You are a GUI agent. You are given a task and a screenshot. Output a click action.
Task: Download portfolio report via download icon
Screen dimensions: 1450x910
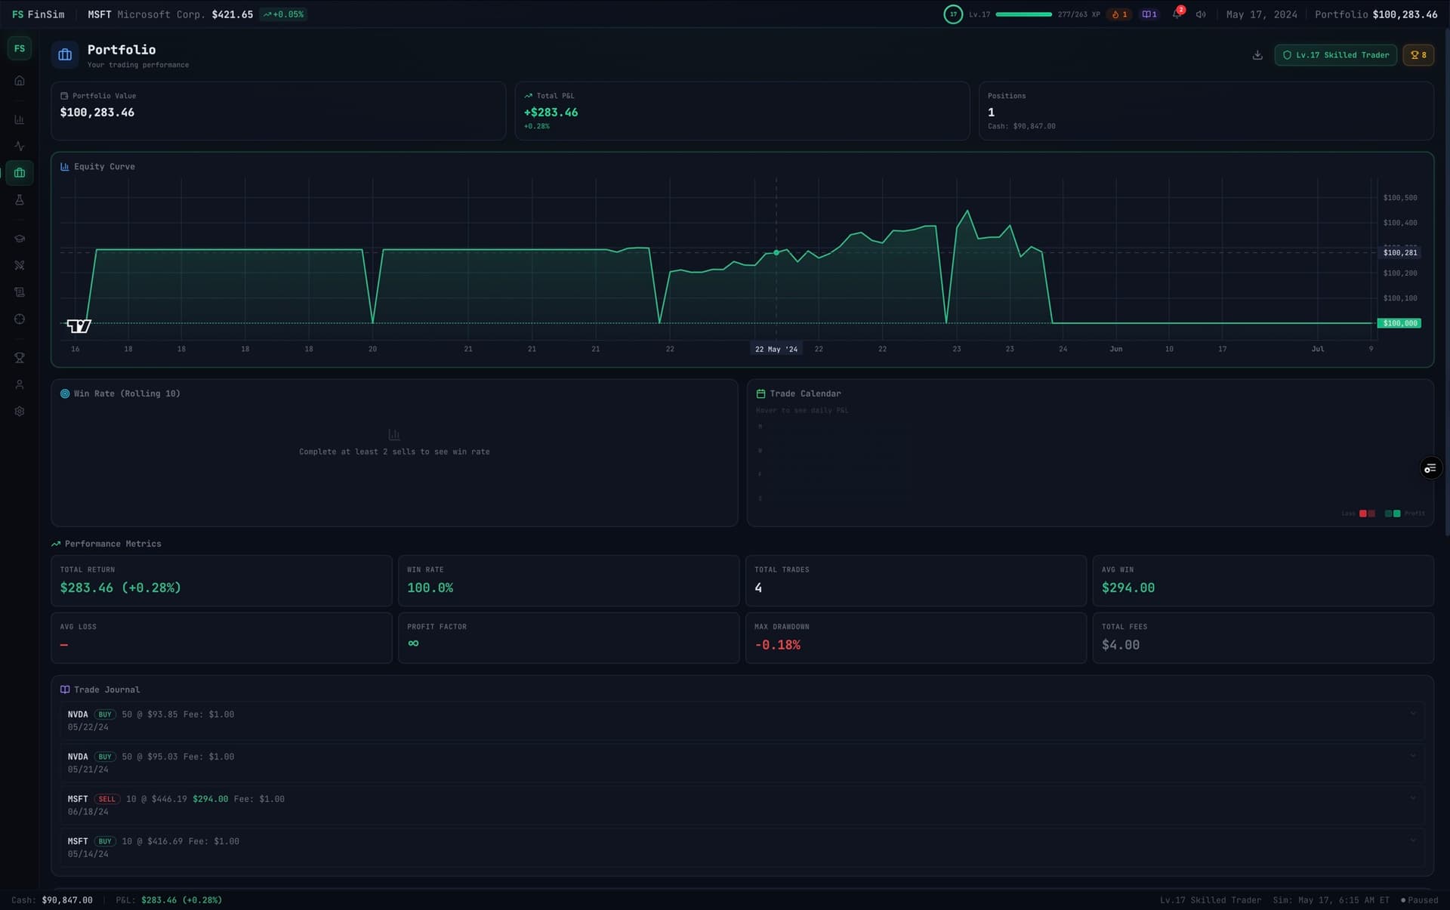point(1257,55)
